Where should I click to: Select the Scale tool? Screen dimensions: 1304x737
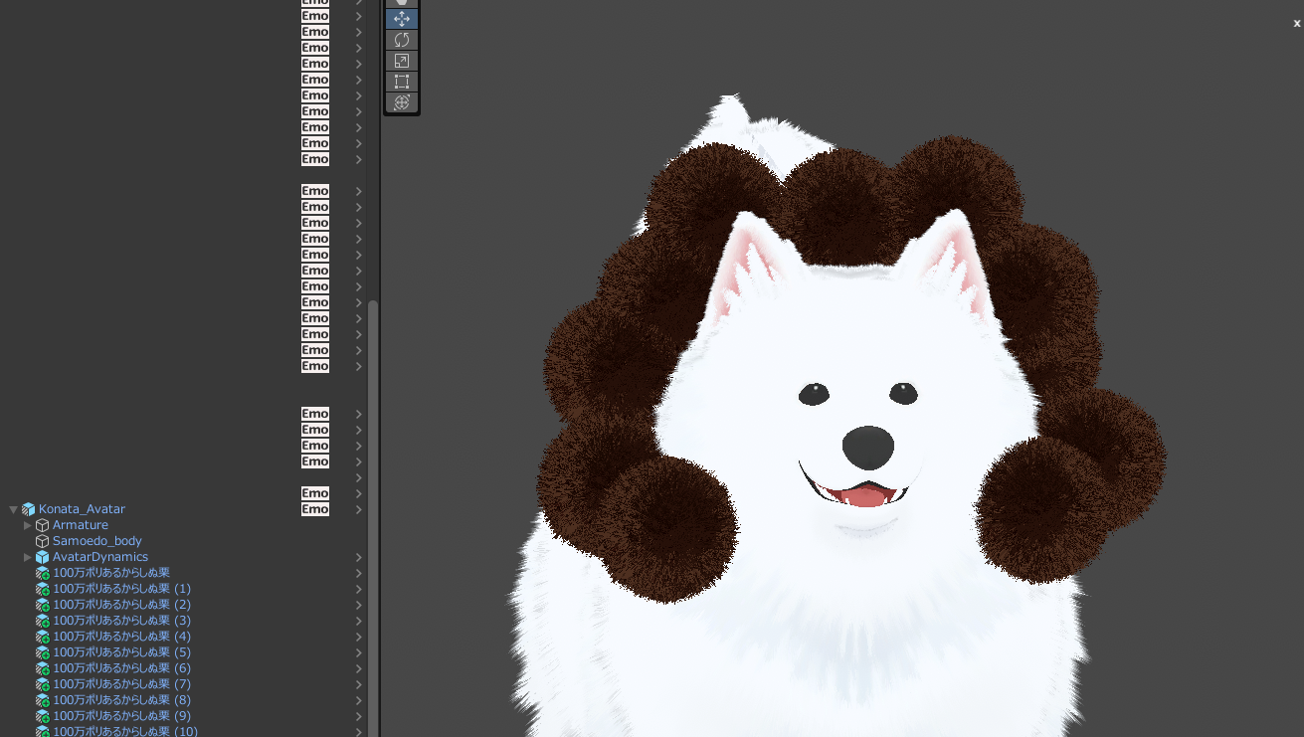click(x=402, y=61)
